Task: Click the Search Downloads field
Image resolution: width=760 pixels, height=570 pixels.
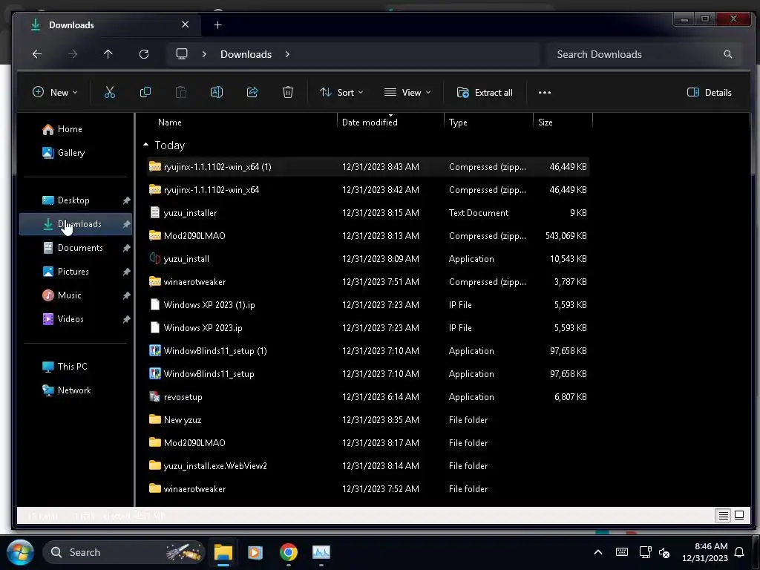Action: (644, 54)
